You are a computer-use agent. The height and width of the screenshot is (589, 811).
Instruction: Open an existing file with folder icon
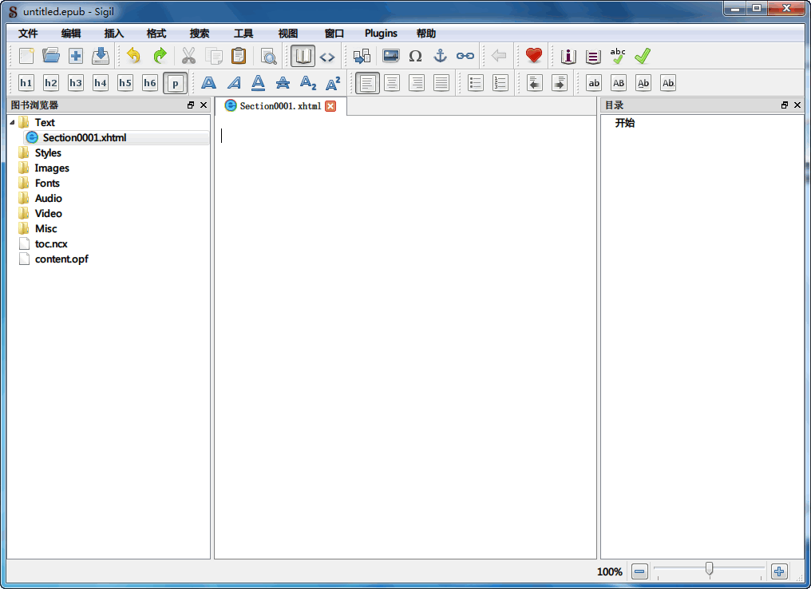(x=51, y=56)
